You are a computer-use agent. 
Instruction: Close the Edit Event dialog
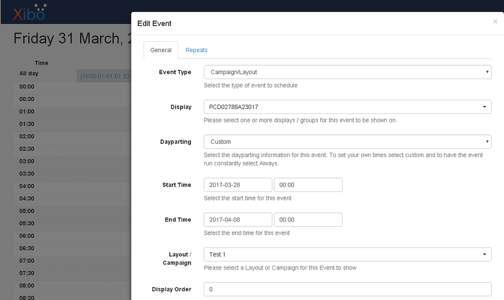pyautogui.click(x=495, y=22)
